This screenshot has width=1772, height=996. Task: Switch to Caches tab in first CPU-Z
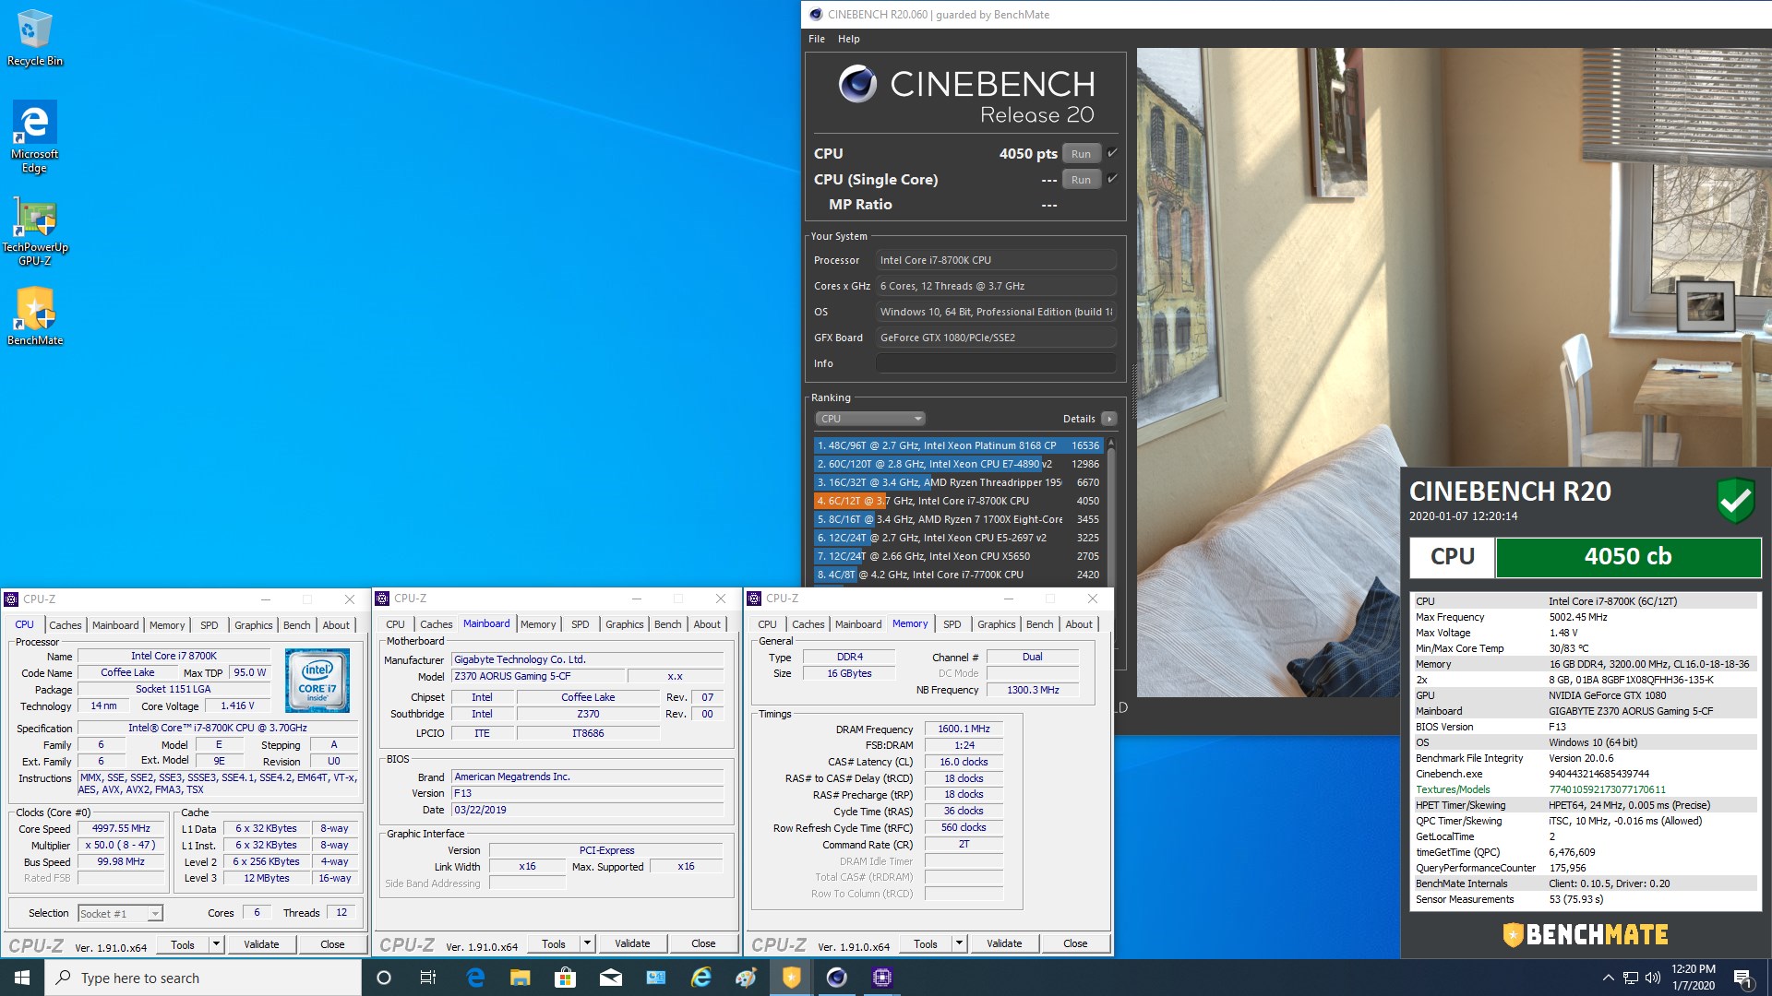(x=66, y=625)
